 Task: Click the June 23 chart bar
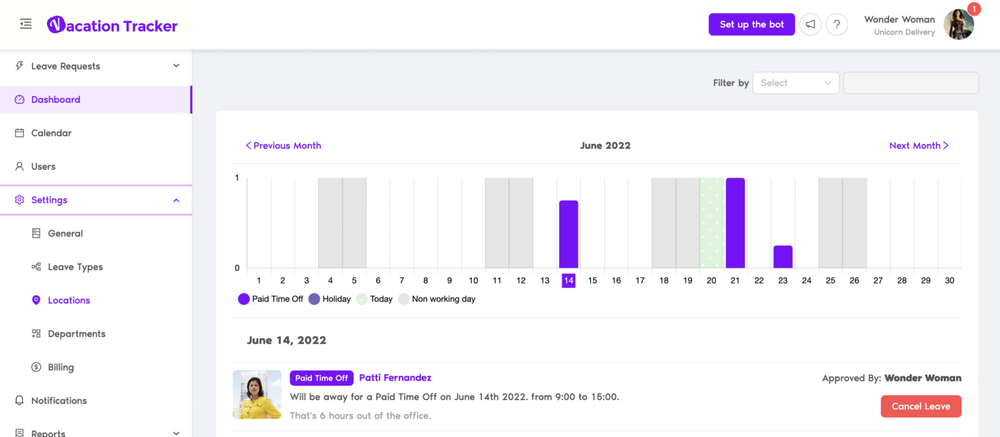pos(783,257)
